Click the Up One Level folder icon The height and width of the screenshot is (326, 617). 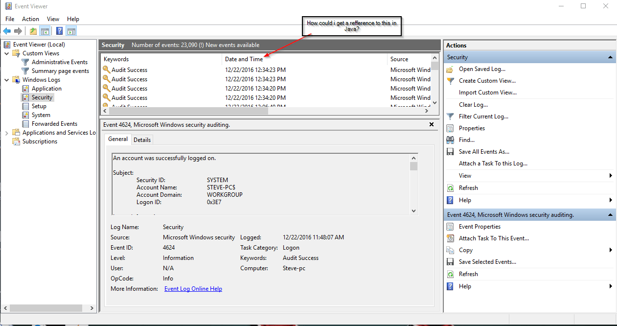click(33, 31)
